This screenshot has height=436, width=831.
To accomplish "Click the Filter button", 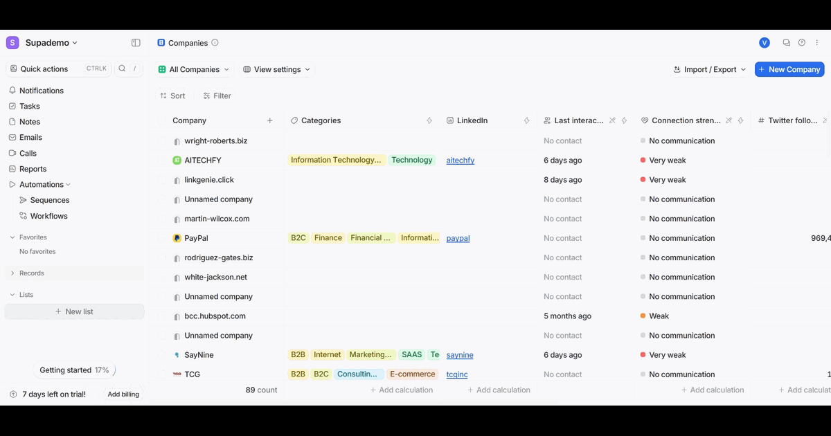I will click(217, 96).
